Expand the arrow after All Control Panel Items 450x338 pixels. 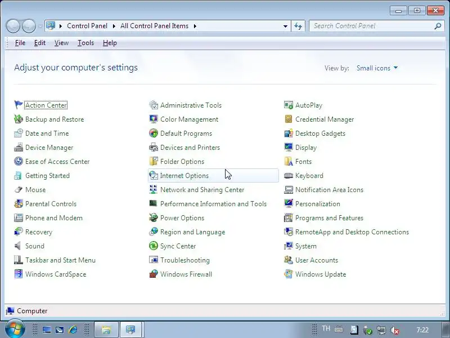(195, 26)
